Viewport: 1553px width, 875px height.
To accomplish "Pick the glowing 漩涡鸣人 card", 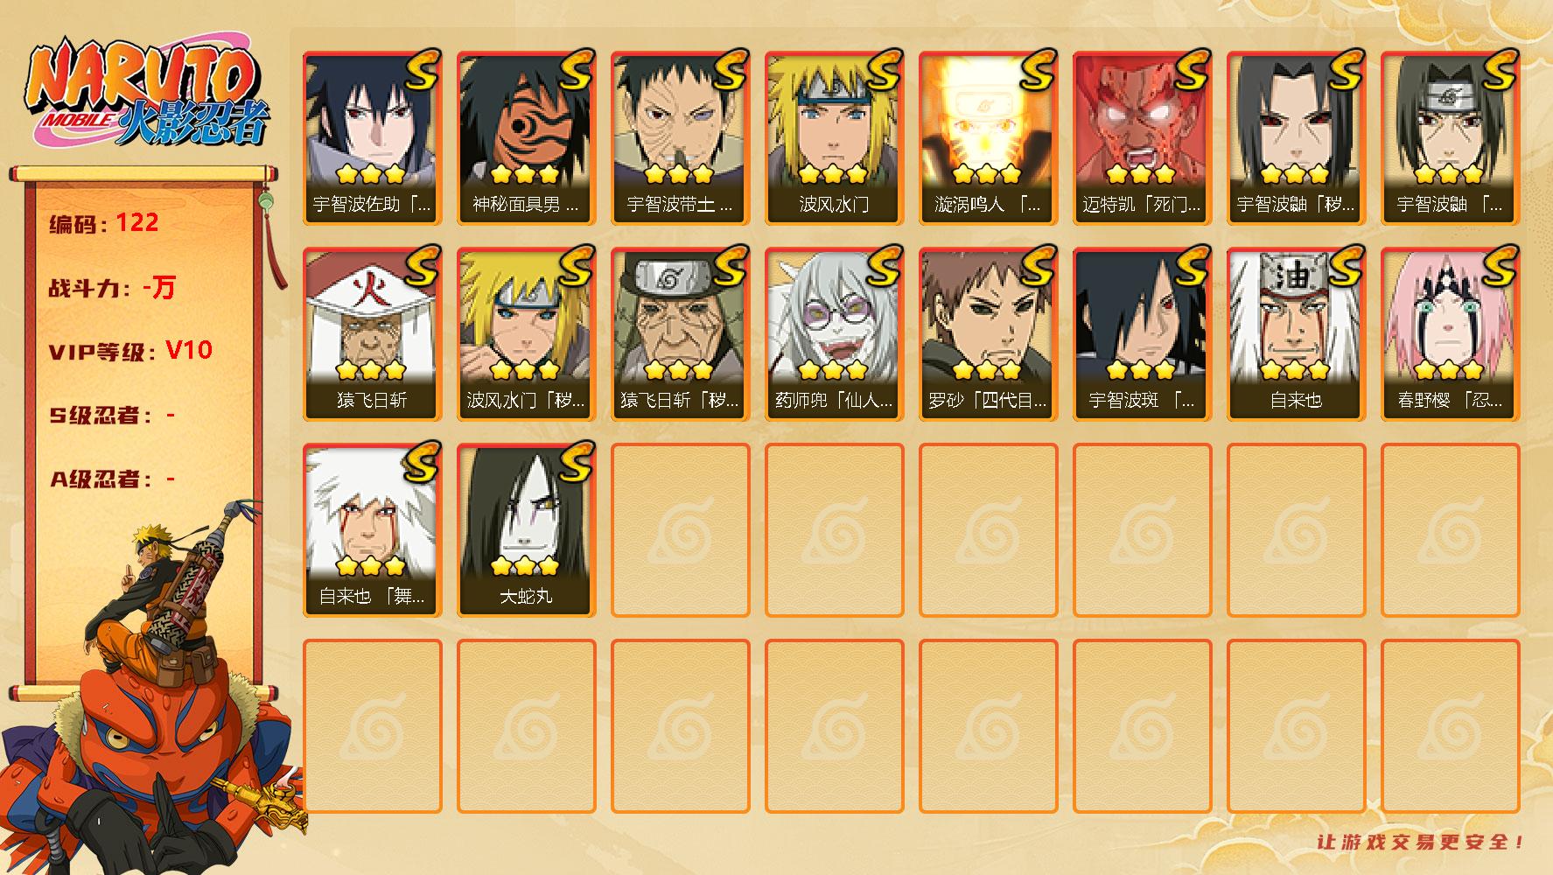I will (988, 138).
